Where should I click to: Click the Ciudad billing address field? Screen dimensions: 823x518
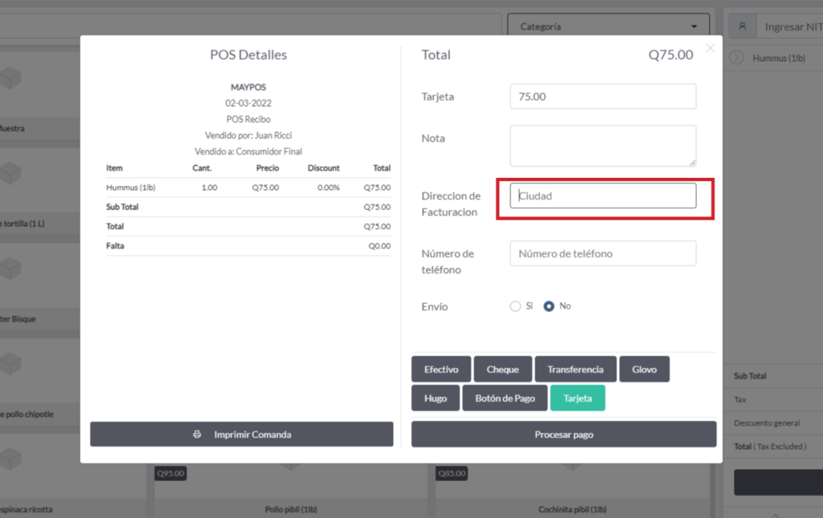point(603,195)
